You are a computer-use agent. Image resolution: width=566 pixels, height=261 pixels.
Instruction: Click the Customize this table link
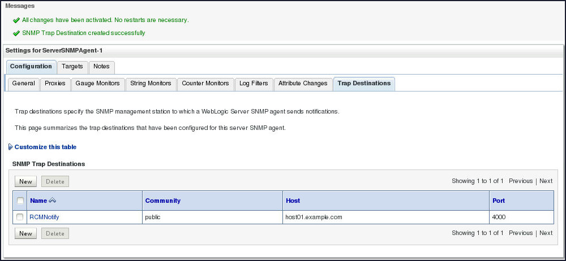click(45, 147)
